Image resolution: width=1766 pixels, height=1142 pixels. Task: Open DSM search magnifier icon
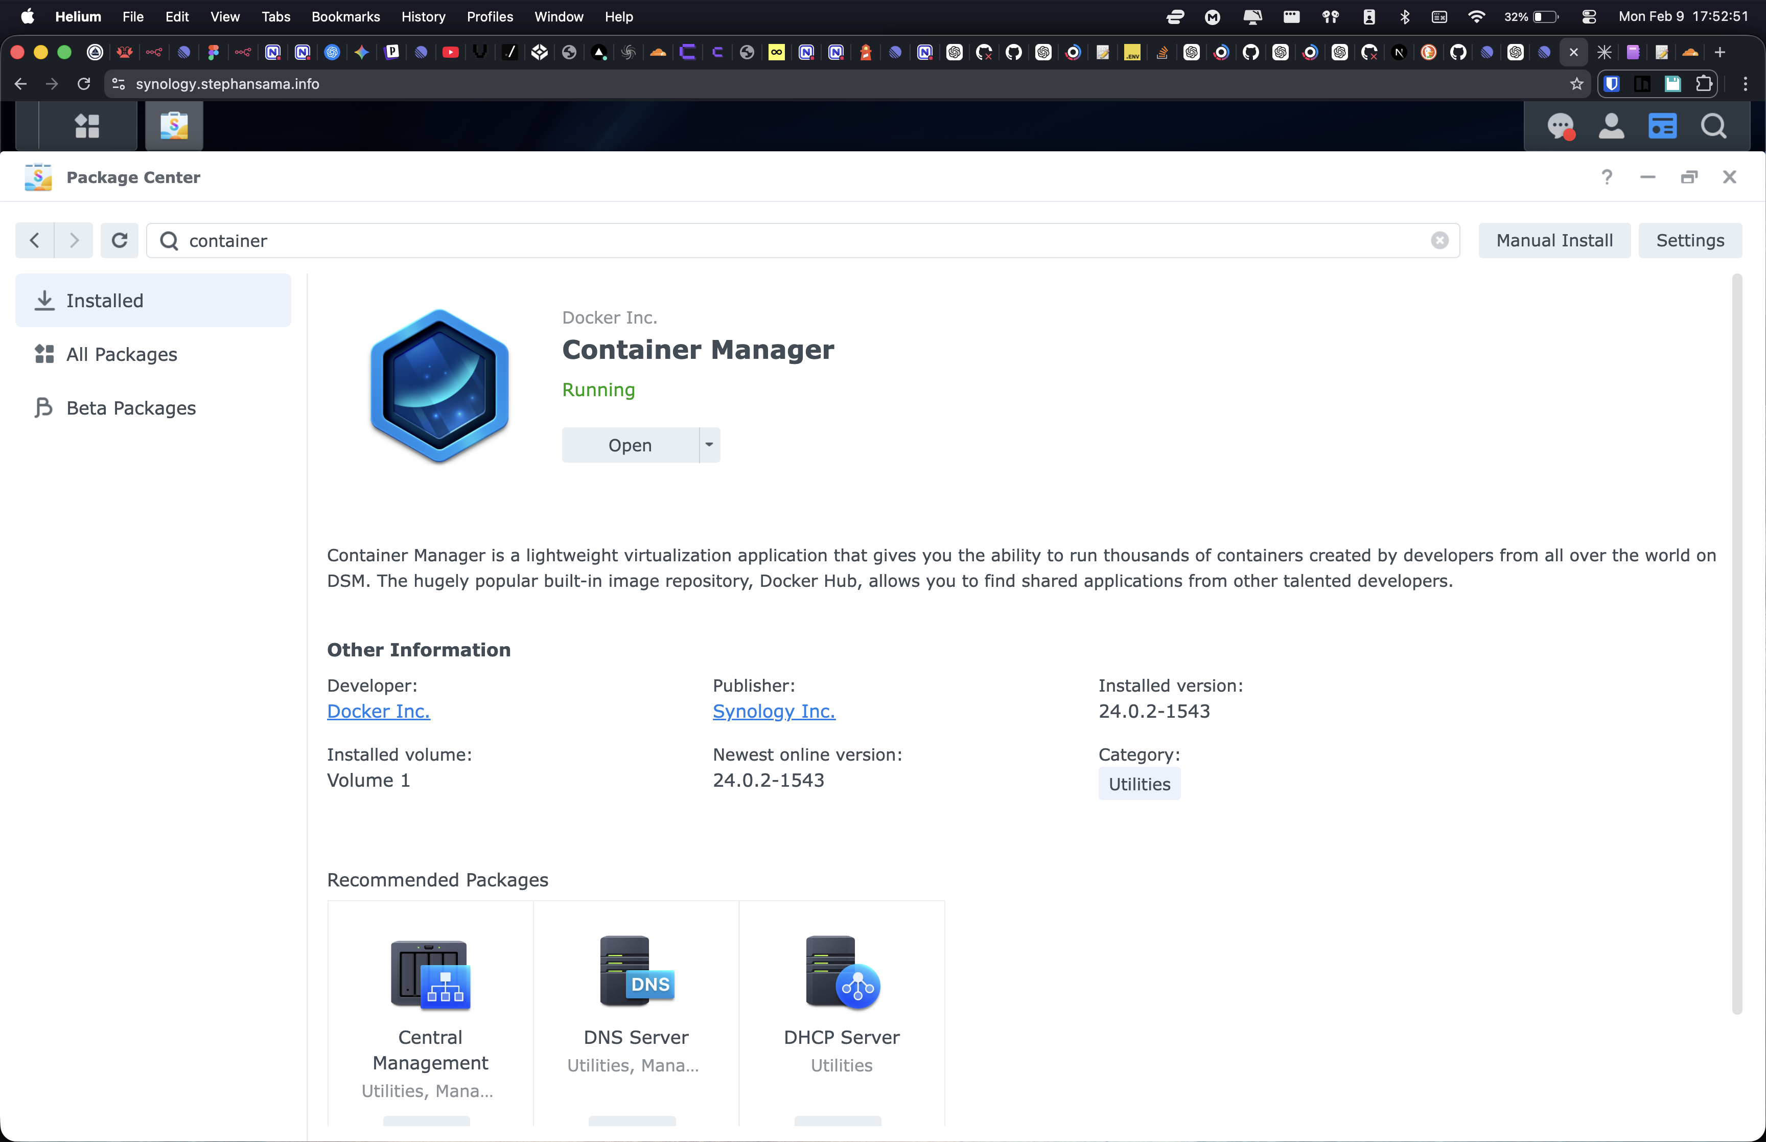[1713, 126]
